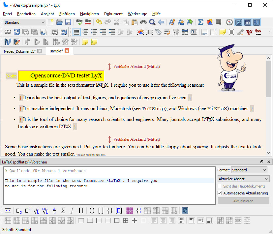Insert a square root from math toolbar
Viewport: 273px width, 234px height.
[37, 210]
